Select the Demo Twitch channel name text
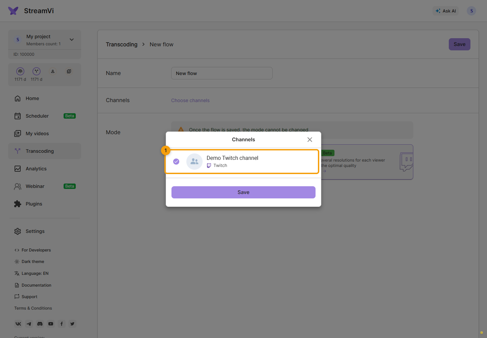This screenshot has width=487, height=338. (232, 158)
